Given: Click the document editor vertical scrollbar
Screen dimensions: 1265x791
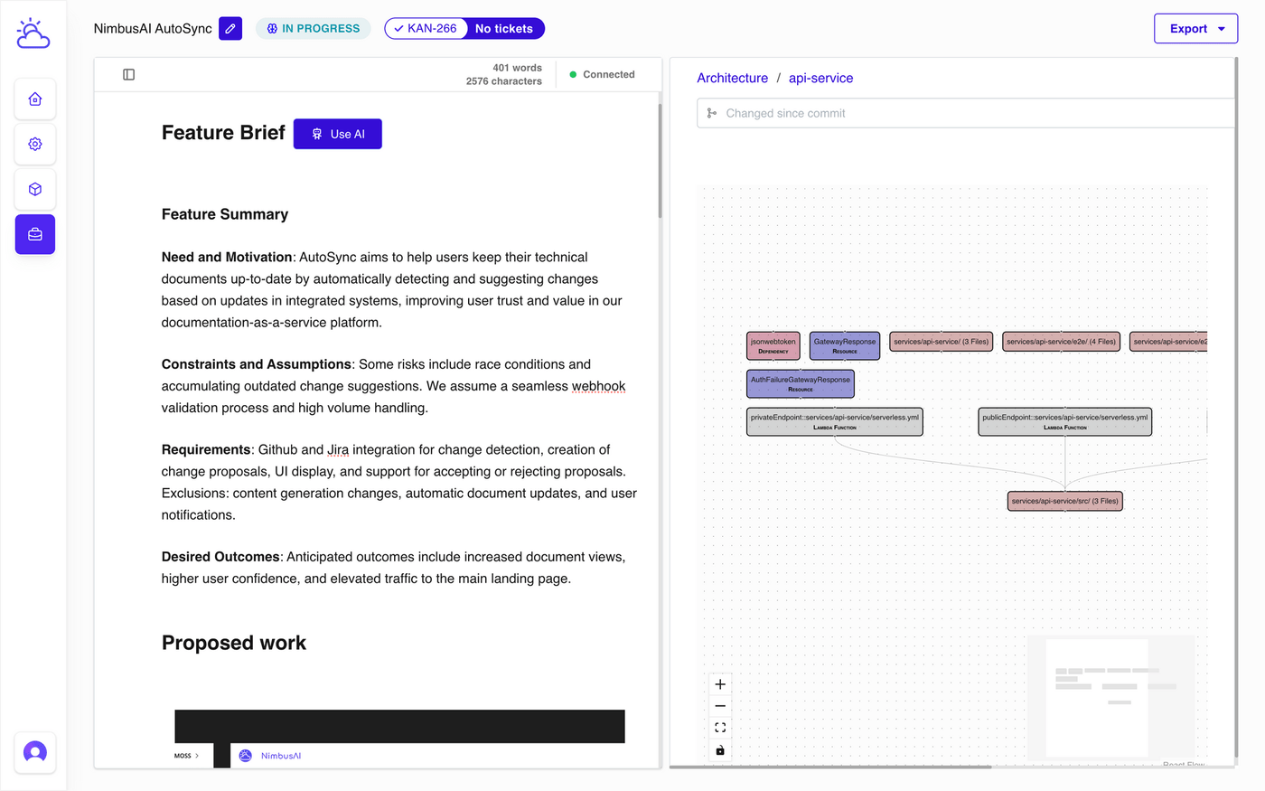Looking at the screenshot, I should [660, 161].
